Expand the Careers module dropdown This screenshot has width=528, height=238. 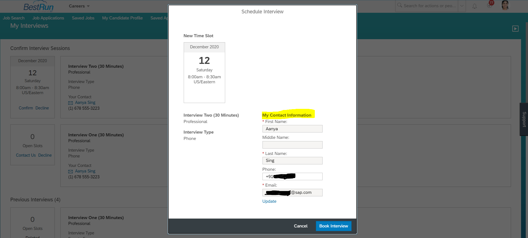tap(79, 6)
